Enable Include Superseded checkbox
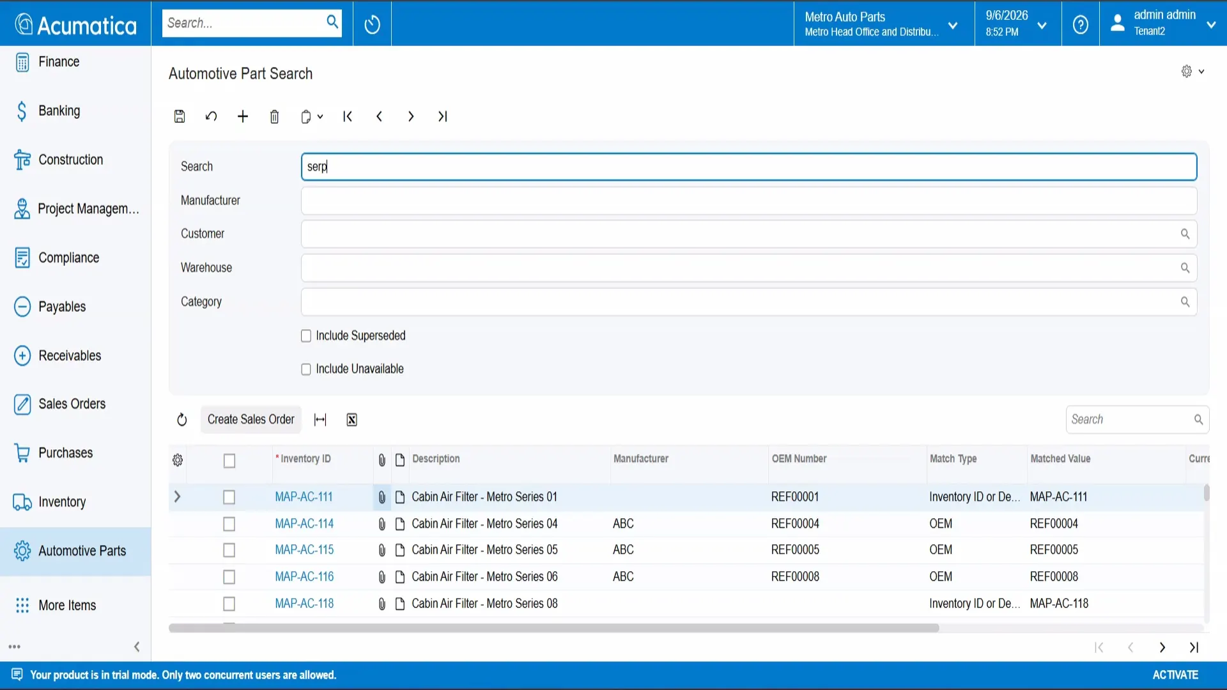The height and width of the screenshot is (690, 1227). [306, 336]
